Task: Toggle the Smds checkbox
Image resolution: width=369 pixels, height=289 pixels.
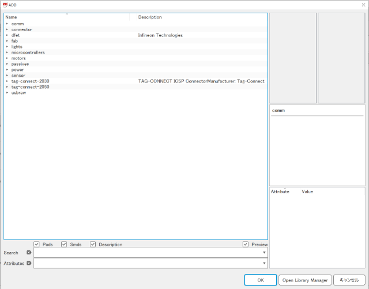Action: pyautogui.click(x=64, y=244)
